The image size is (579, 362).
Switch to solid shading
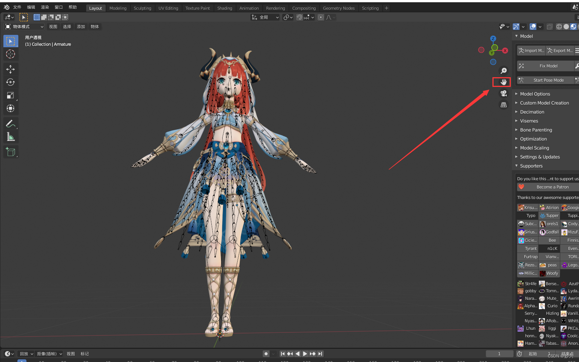point(566,27)
